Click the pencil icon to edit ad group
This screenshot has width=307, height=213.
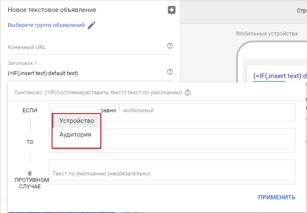point(91,25)
